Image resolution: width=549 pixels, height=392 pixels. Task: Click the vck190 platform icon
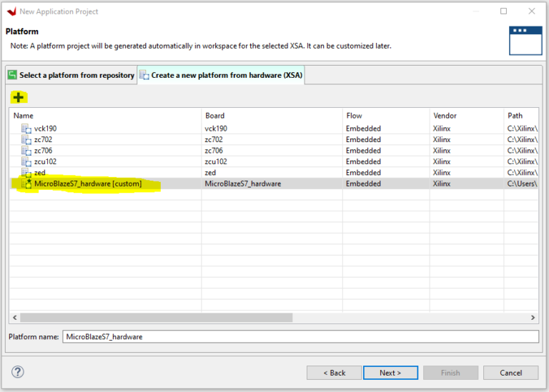(26, 129)
